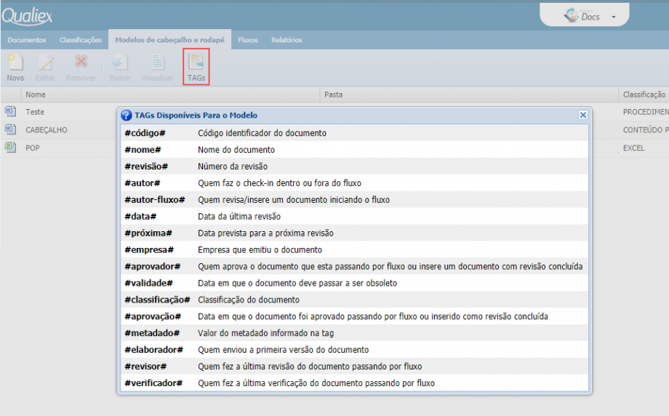Close the TAGs Disponíveis dialog

click(582, 115)
